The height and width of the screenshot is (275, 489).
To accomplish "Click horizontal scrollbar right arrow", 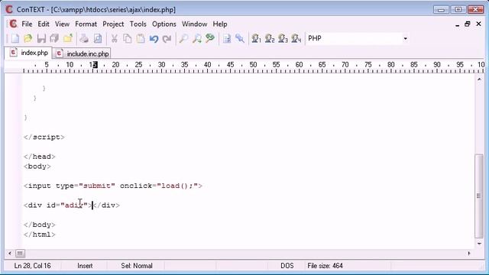I will click(469, 254).
